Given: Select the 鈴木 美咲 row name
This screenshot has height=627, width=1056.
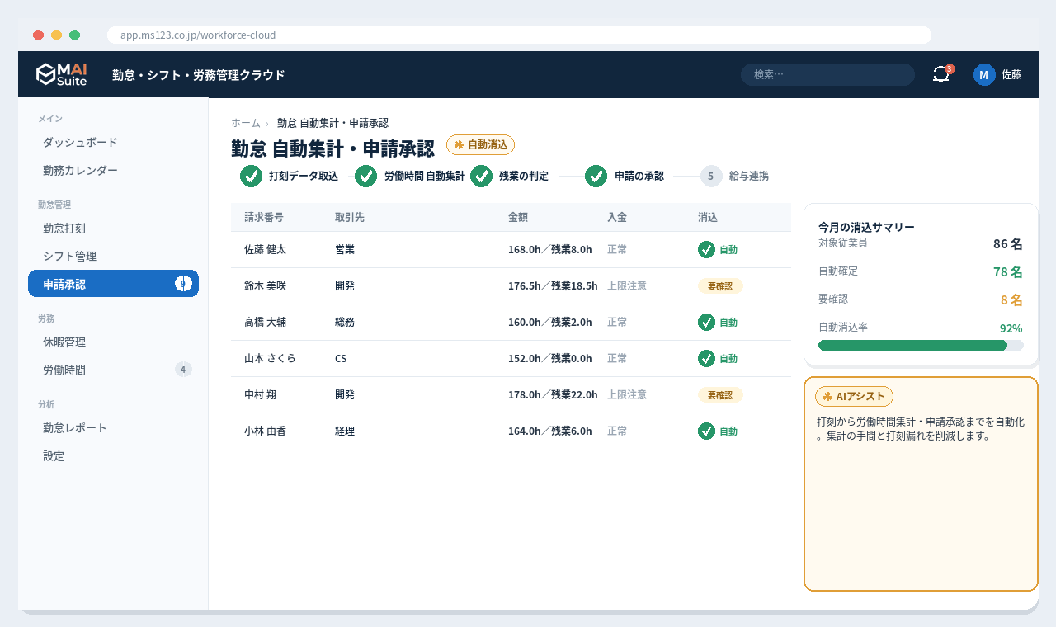Looking at the screenshot, I should (265, 285).
